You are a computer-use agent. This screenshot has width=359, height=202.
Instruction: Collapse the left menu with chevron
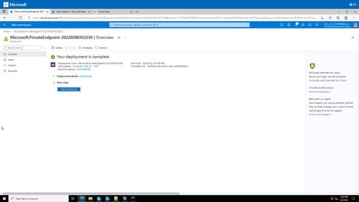tap(44, 48)
